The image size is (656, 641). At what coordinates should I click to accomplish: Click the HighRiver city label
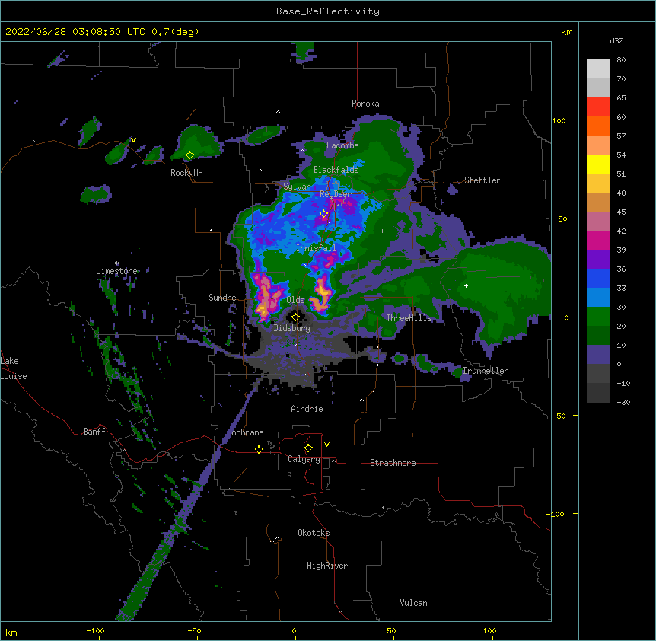coord(327,566)
